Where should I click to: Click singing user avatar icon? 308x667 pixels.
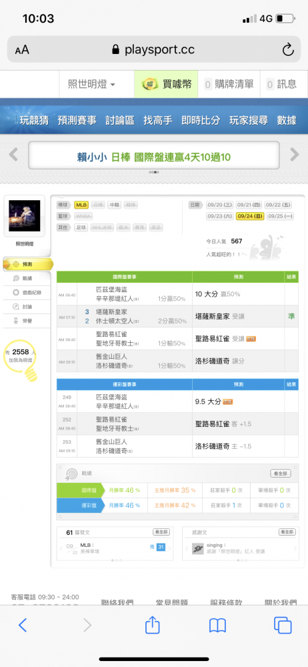coord(197,548)
